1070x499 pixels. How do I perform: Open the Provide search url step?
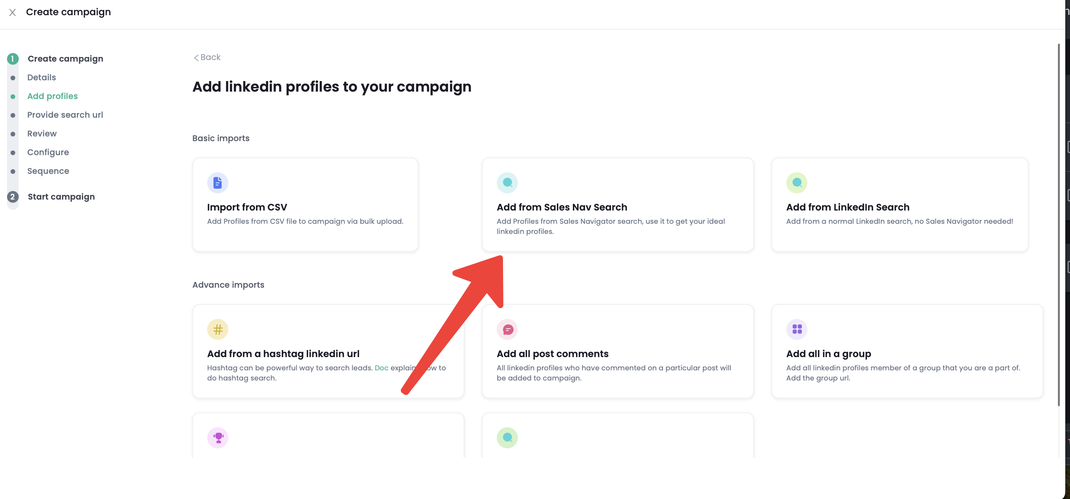(x=65, y=115)
